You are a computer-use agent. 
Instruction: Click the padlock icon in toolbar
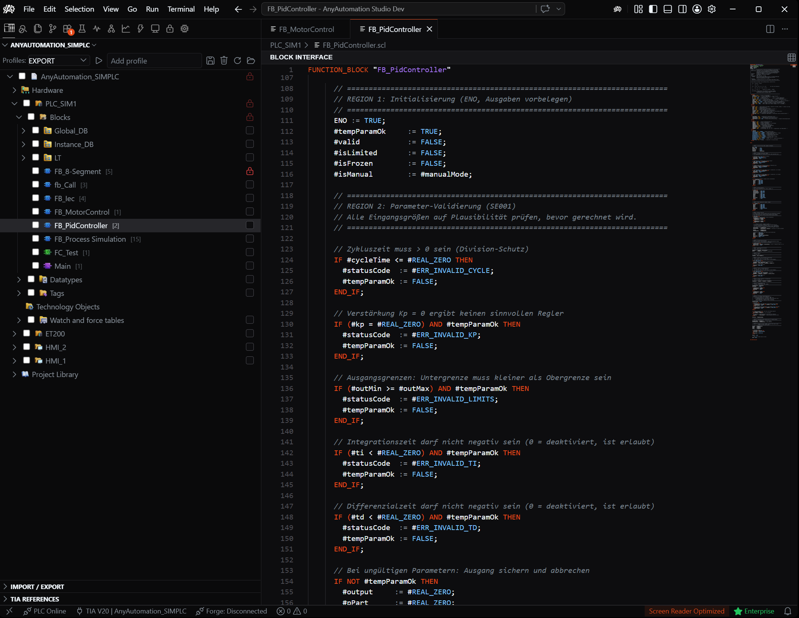point(170,29)
